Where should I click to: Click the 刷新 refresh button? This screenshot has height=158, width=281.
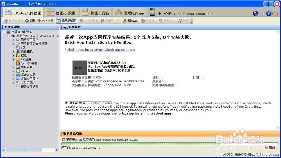point(30,21)
